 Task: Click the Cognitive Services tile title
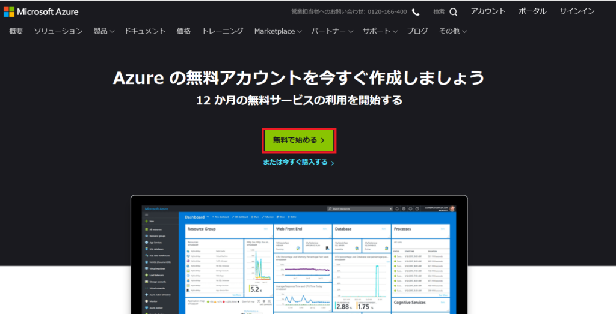point(410,302)
